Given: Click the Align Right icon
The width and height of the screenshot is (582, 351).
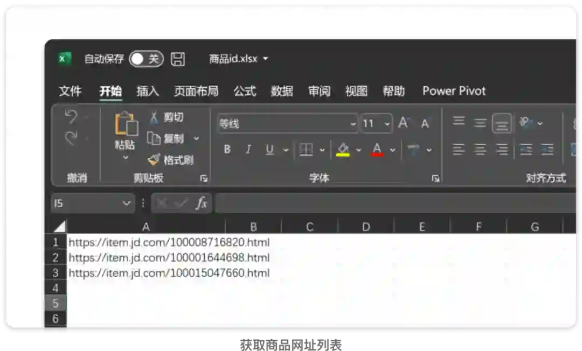Looking at the screenshot, I should 502,149.
